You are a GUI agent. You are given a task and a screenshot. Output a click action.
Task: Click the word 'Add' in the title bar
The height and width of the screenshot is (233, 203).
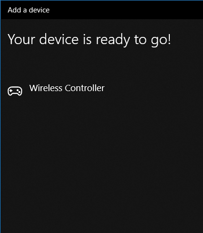coord(14,10)
